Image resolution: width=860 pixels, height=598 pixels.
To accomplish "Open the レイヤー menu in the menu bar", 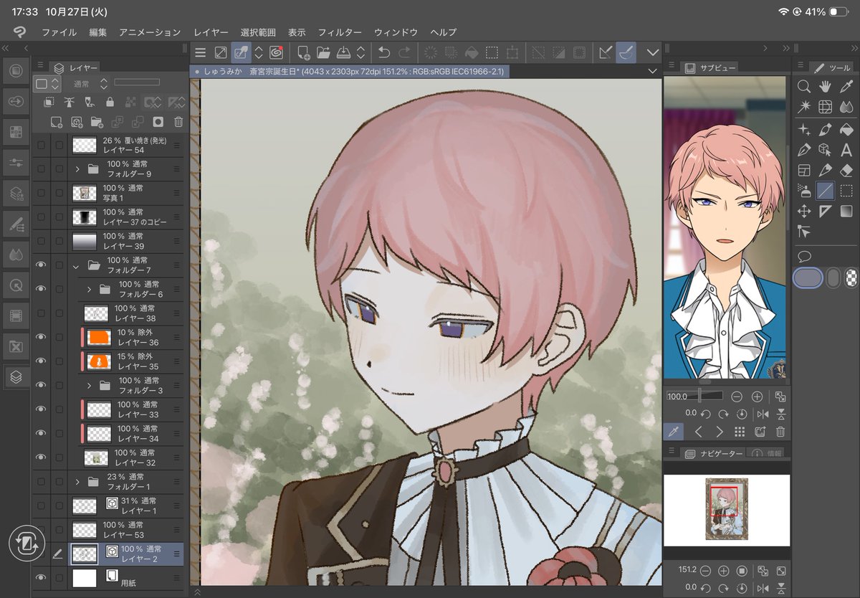I will 211,32.
